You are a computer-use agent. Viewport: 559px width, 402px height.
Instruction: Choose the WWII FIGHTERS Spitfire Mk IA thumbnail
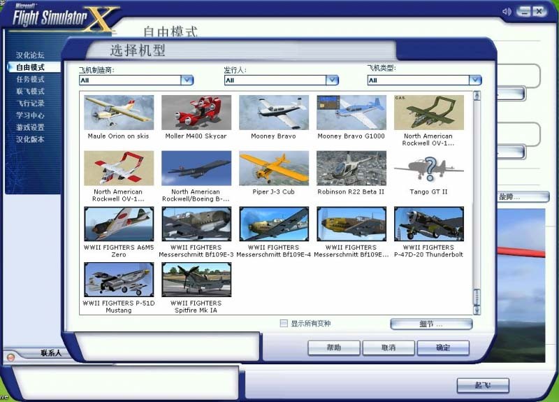196,279
